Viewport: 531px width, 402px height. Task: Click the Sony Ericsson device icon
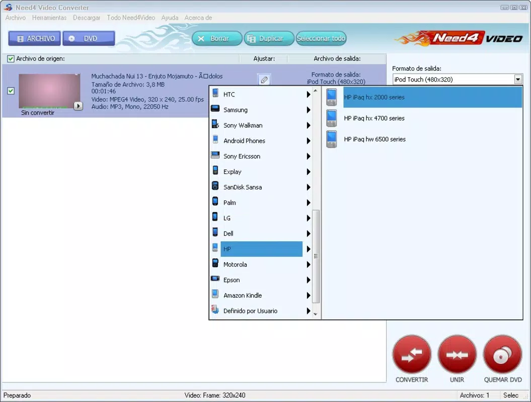point(215,156)
